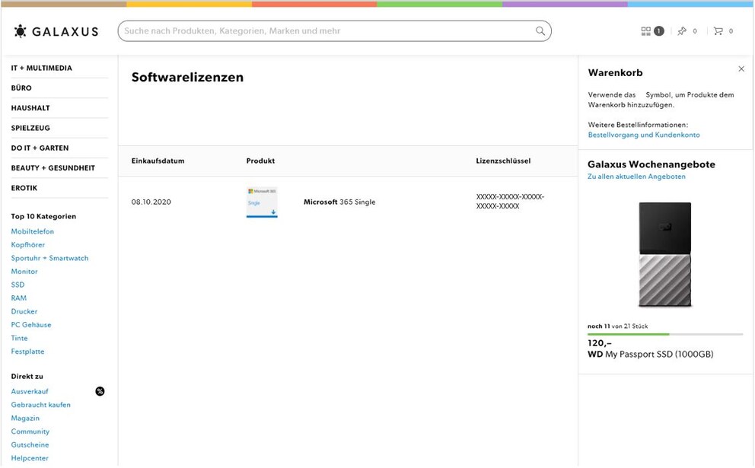Go to Monitor category

click(x=24, y=272)
